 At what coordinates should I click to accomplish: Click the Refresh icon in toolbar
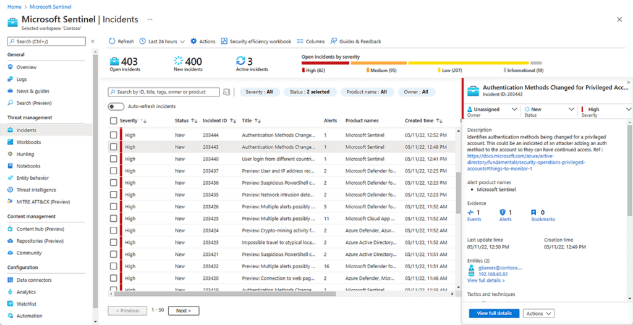point(112,41)
